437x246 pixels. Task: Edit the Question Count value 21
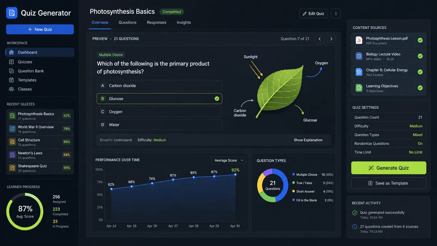click(420, 117)
